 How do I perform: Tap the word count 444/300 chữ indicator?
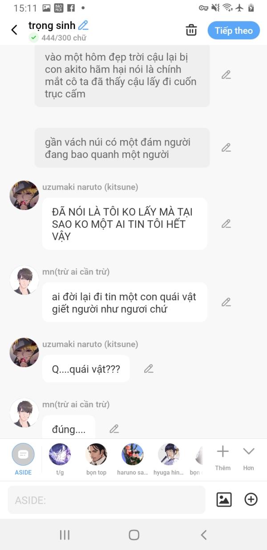click(x=64, y=38)
